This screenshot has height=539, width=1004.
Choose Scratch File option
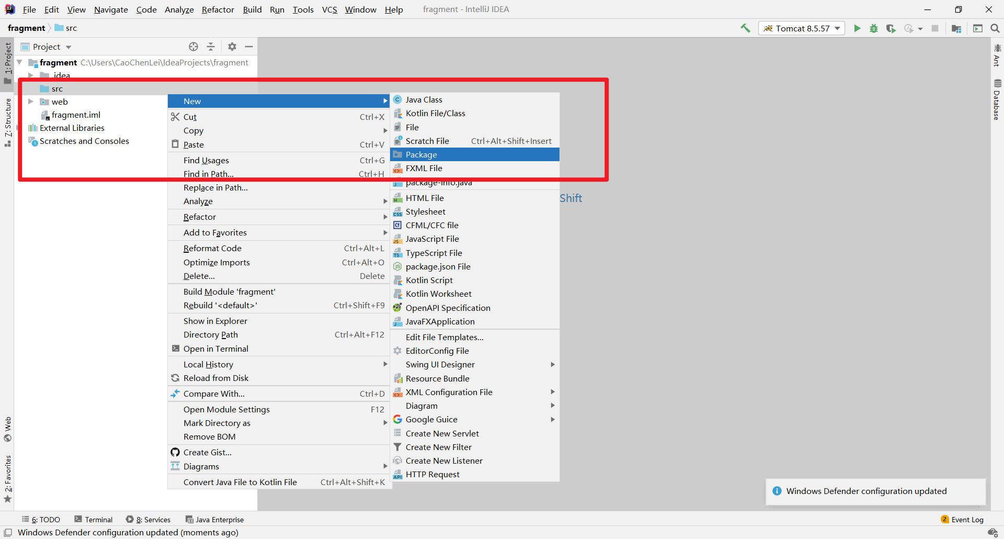475,141
